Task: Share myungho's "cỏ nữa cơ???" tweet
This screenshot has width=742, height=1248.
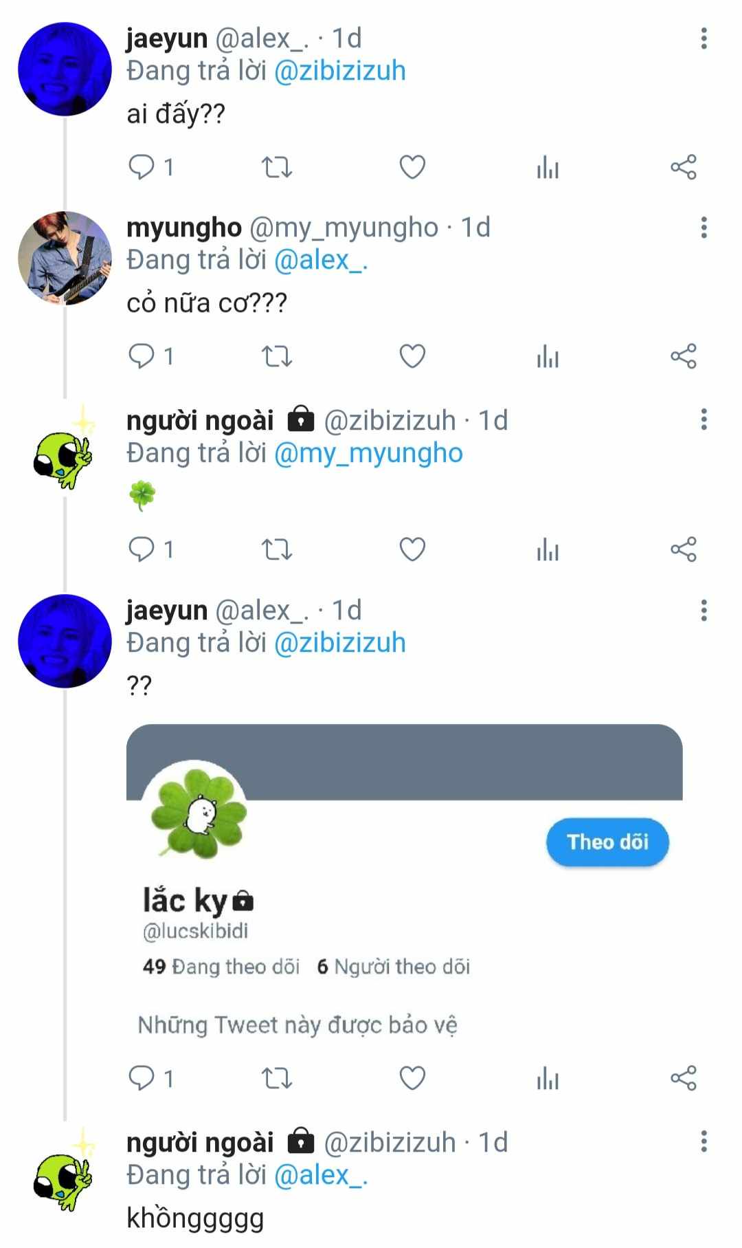Action: click(x=683, y=356)
